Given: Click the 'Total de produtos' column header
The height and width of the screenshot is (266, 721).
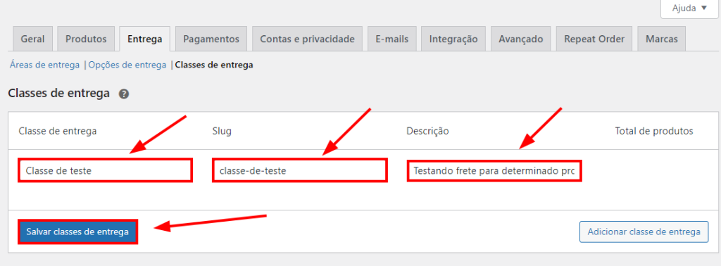Looking at the screenshot, I should pyautogui.click(x=654, y=132).
